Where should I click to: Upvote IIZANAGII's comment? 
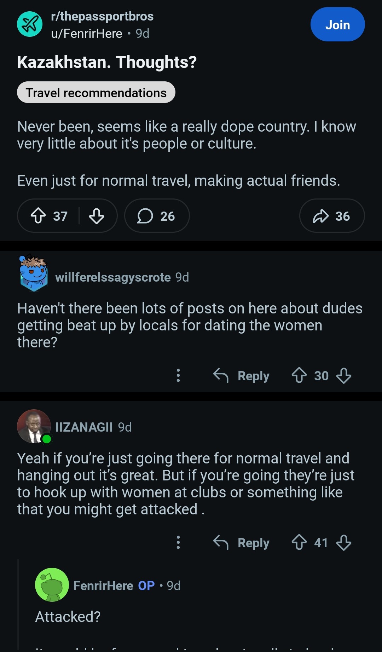tap(299, 542)
